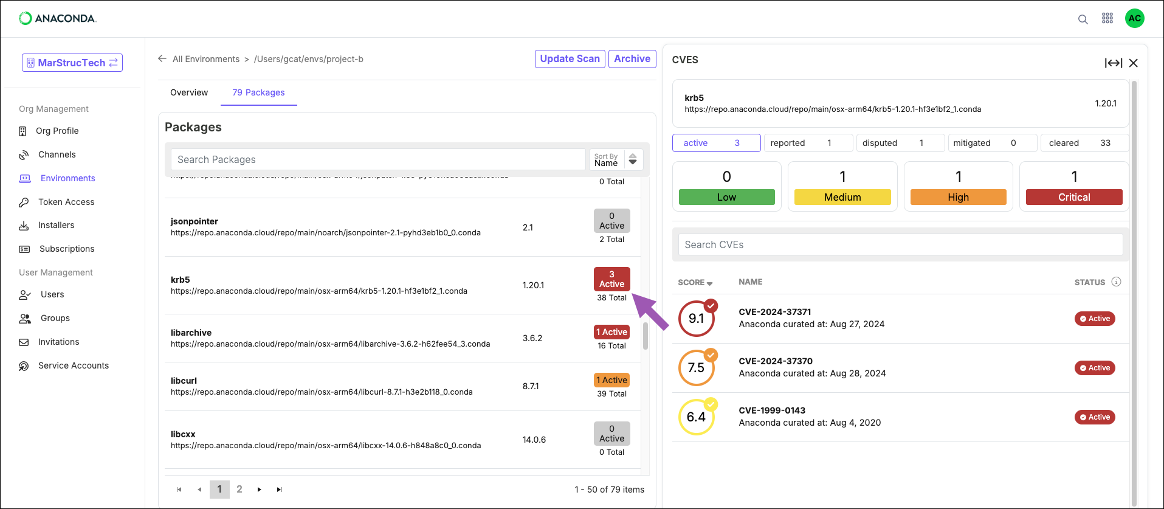Click the green Low severity card
Viewport: 1164px width, 509px height.
[x=727, y=187]
